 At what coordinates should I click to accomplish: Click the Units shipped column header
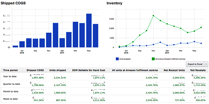click(x=58, y=70)
